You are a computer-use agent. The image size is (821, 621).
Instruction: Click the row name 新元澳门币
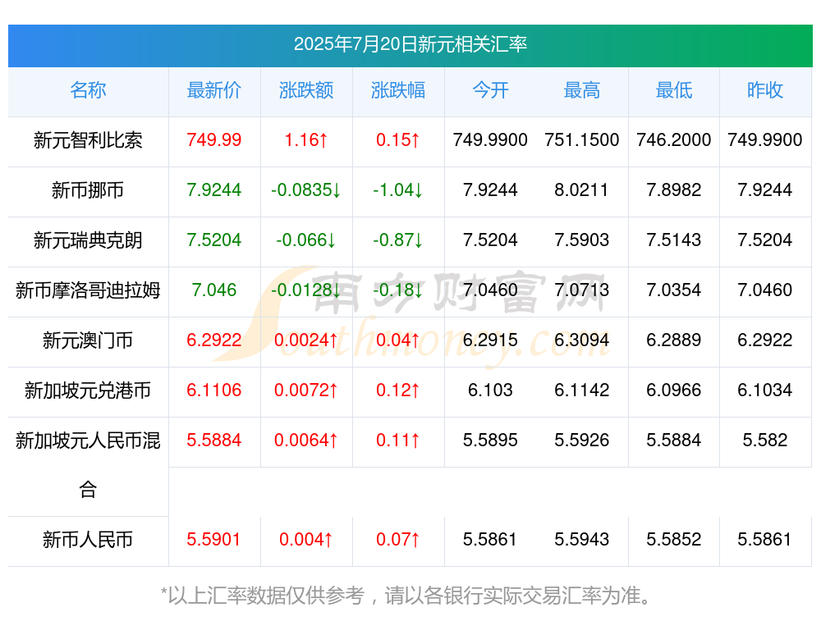pos(88,340)
